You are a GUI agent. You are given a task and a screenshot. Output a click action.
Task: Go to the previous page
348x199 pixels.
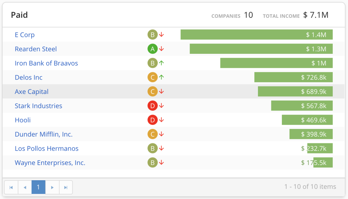(x=25, y=187)
